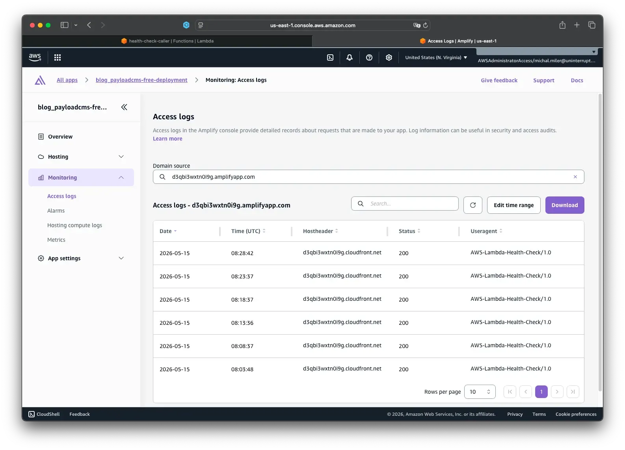Image resolution: width=625 pixels, height=450 pixels.
Task: Open blog_payloadcms-free-deployment breadcrumb
Action: [141, 80]
